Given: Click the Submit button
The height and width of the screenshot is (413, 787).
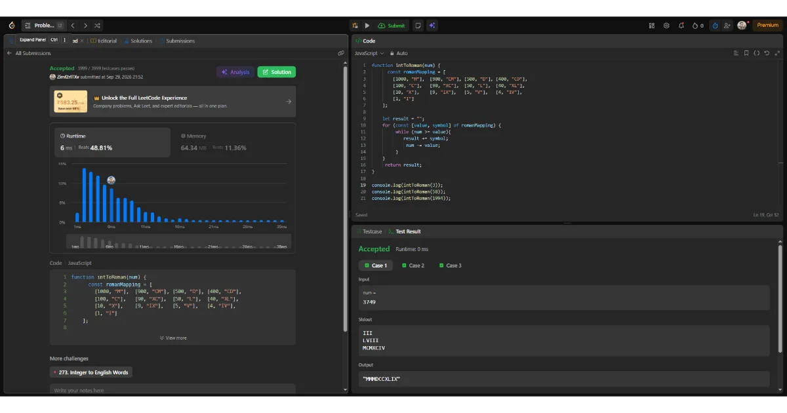Looking at the screenshot, I should pyautogui.click(x=392, y=26).
